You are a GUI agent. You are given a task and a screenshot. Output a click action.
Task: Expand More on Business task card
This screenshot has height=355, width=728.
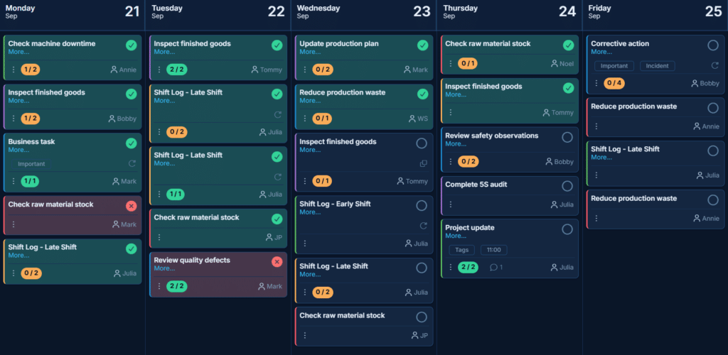point(18,150)
